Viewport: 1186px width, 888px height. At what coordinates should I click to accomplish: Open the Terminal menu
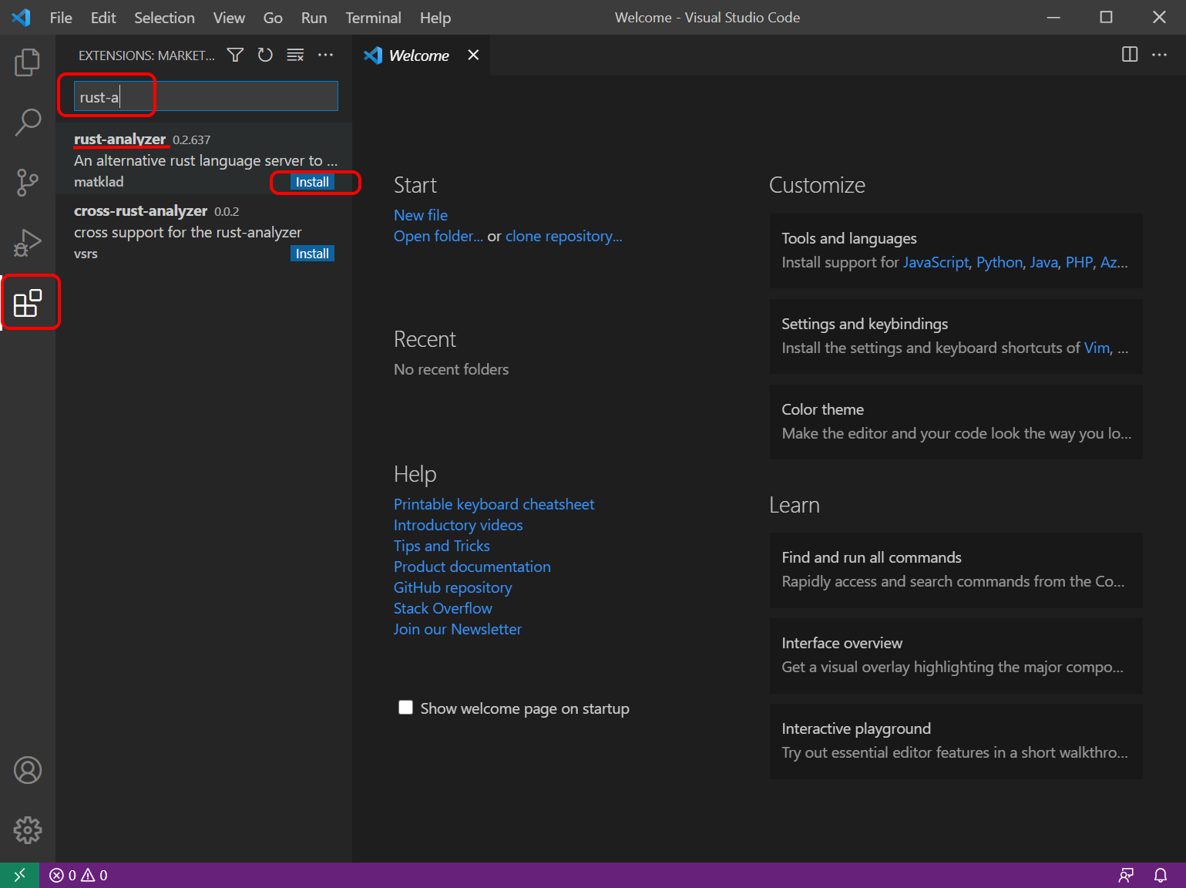(x=373, y=17)
